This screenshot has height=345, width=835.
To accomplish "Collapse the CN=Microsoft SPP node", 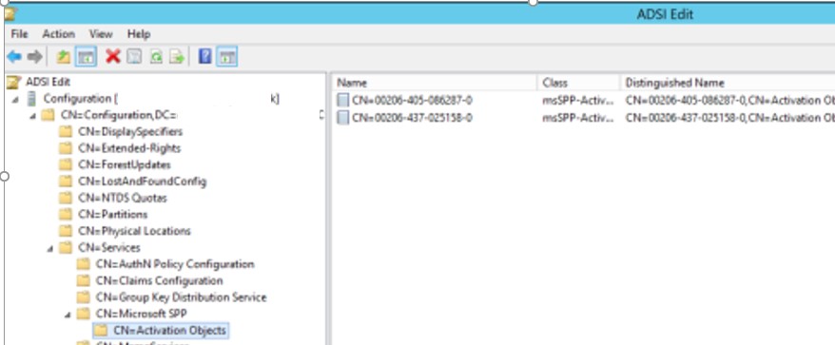I will tap(68, 315).
